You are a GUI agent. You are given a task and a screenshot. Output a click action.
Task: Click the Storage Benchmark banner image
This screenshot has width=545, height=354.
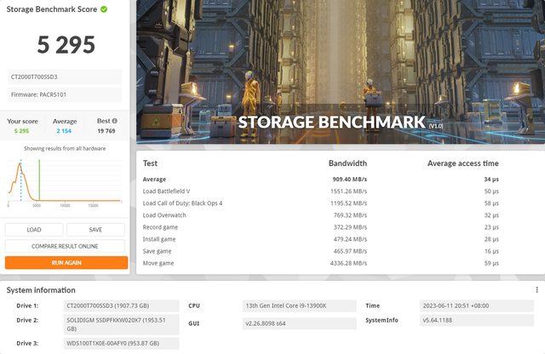340,68
